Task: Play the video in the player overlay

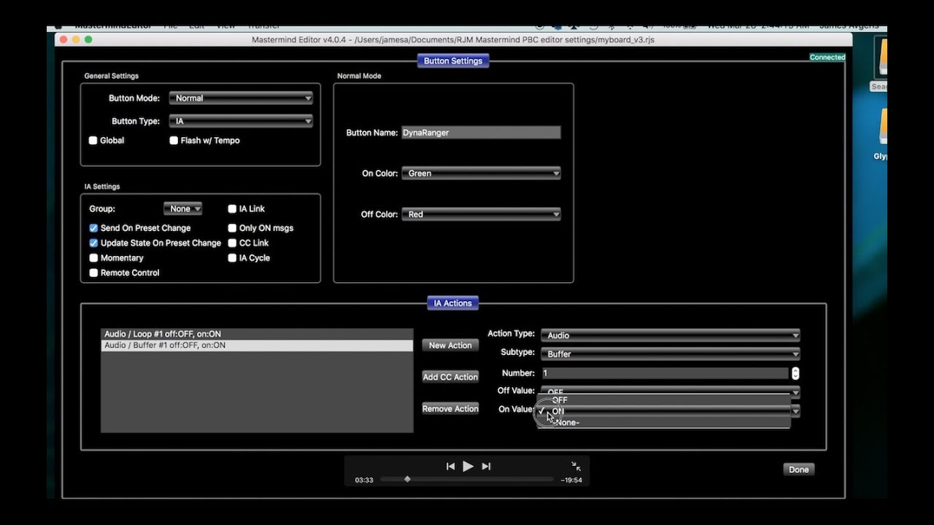Action: [468, 466]
